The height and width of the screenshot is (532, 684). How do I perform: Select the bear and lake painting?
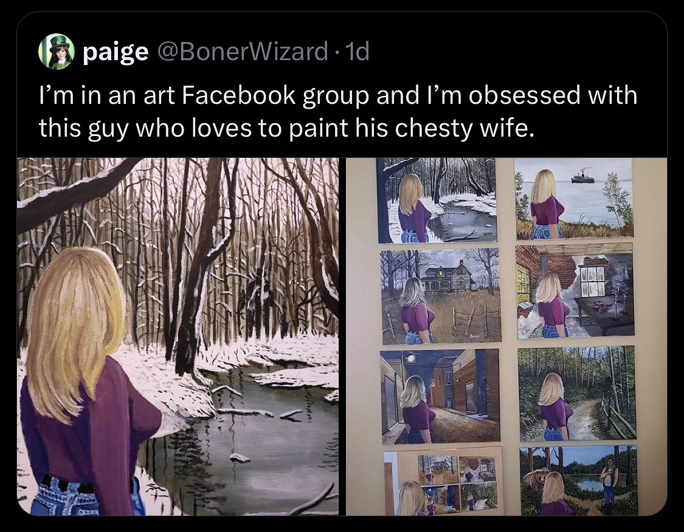(578, 480)
